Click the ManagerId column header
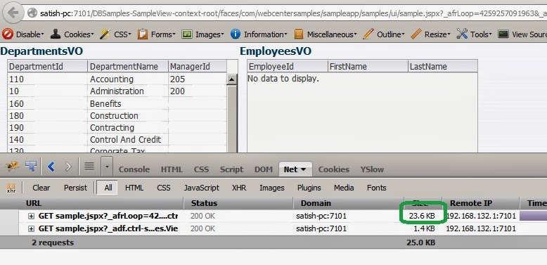 tap(198, 66)
